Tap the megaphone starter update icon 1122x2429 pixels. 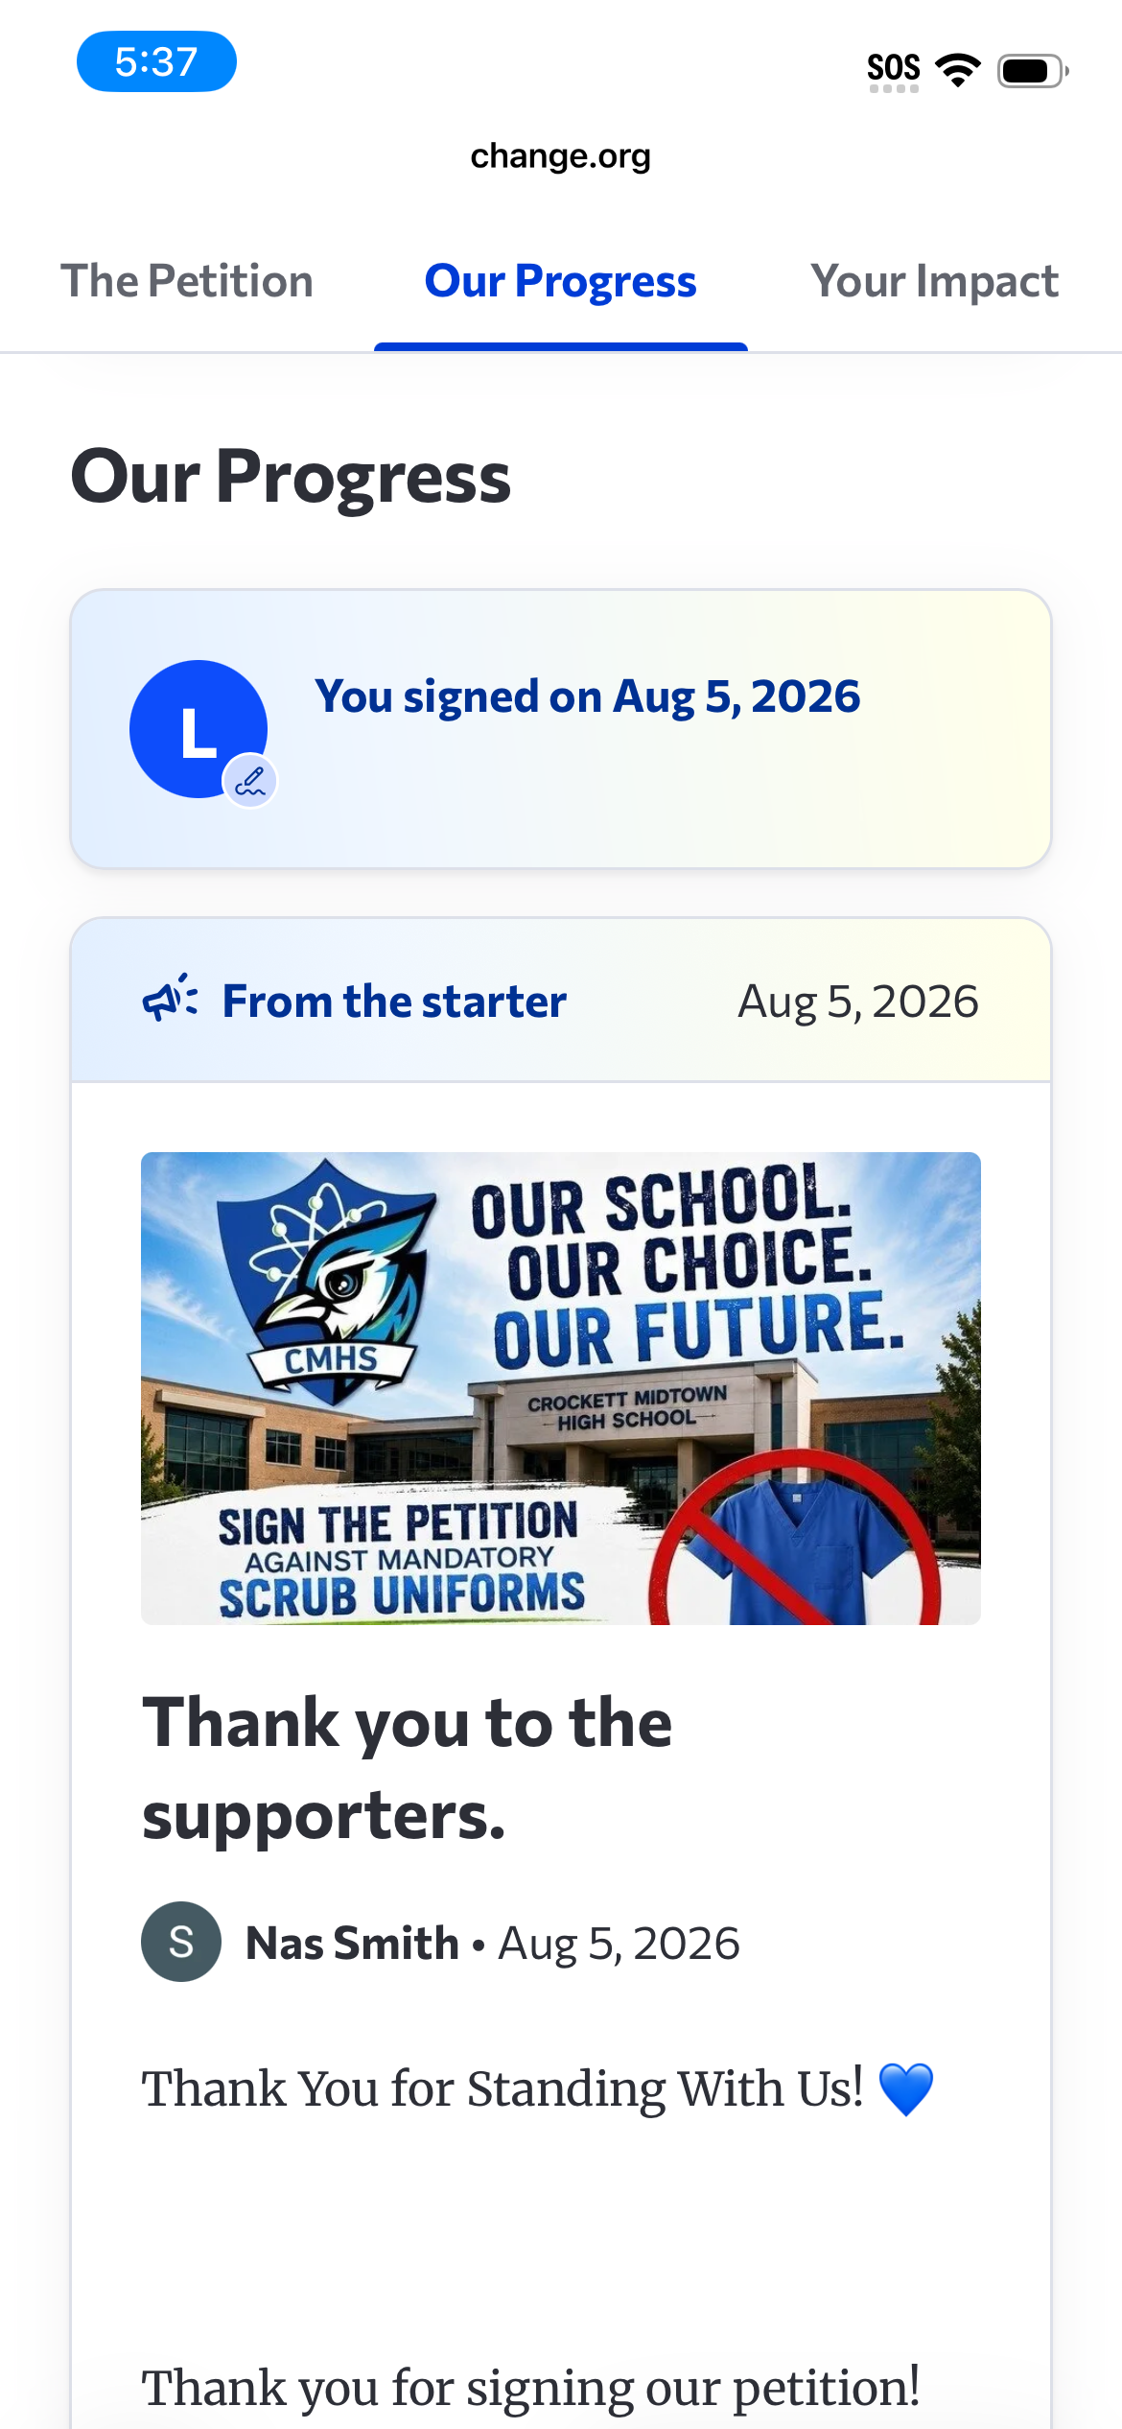pos(170,1000)
